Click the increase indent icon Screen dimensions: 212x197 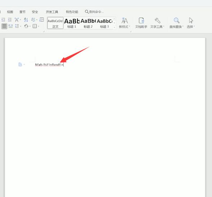tap(10, 20)
